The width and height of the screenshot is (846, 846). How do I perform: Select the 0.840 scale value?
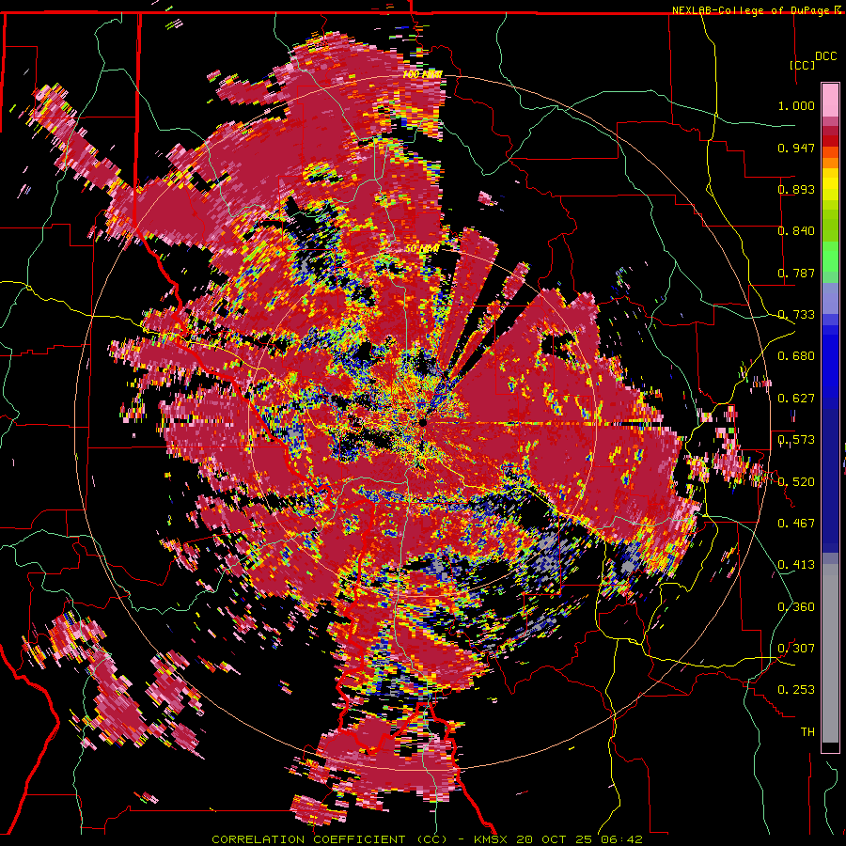click(x=796, y=231)
